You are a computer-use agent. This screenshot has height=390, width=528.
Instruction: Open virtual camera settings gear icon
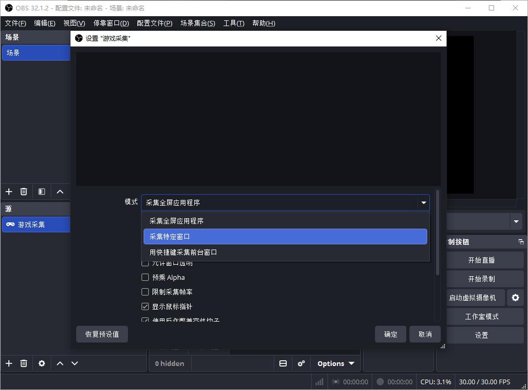click(x=515, y=298)
